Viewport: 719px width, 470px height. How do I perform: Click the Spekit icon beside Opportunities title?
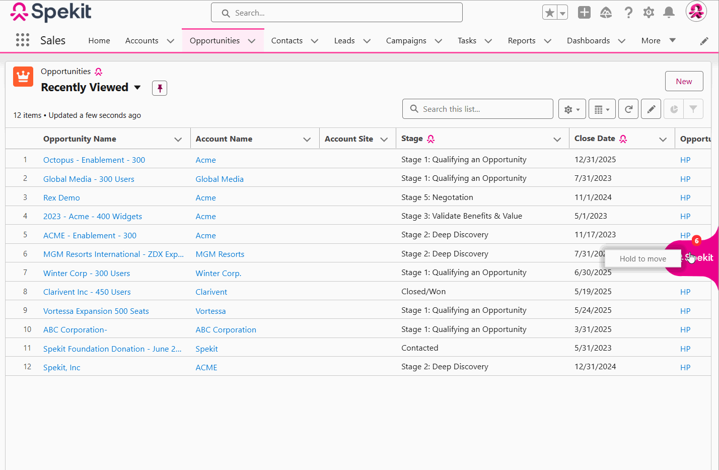[99, 72]
